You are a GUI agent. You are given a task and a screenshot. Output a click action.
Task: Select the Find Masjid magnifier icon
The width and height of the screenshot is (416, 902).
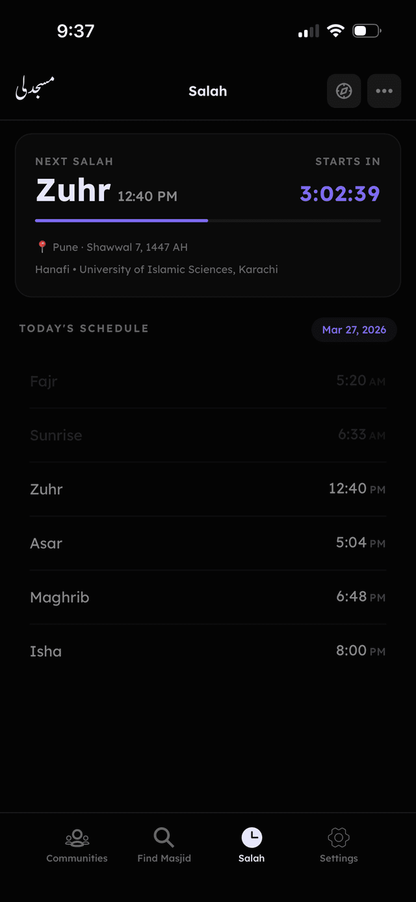click(x=164, y=837)
